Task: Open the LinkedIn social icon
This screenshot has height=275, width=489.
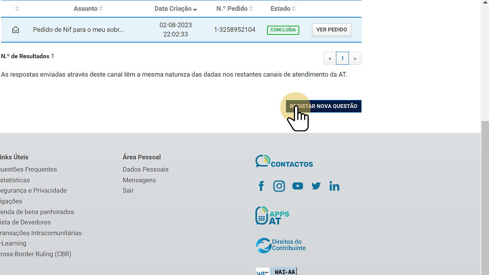Action: pyautogui.click(x=334, y=186)
